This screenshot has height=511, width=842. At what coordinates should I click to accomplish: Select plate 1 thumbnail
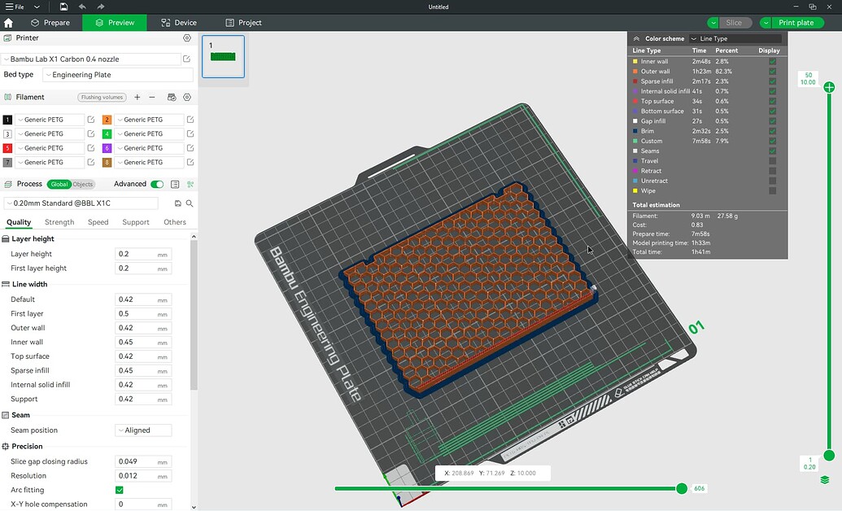224,56
